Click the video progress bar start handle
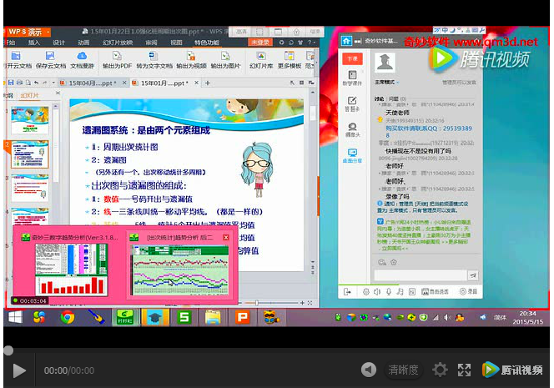The width and height of the screenshot is (554, 388). pyautogui.click(x=7, y=350)
